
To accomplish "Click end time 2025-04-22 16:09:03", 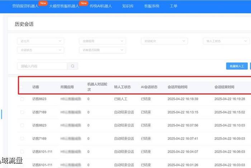I will [x=230, y=138].
